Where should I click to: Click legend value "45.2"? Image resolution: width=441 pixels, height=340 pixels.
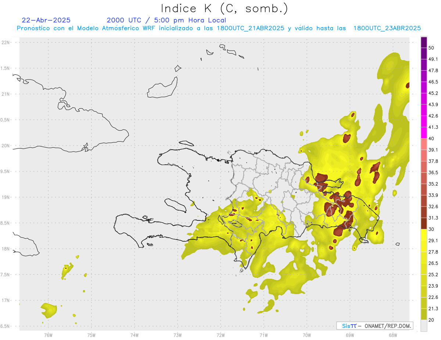(x=433, y=93)
